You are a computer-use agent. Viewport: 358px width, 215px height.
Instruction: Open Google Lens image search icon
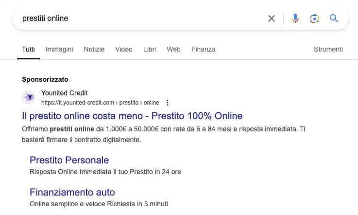[315, 18]
